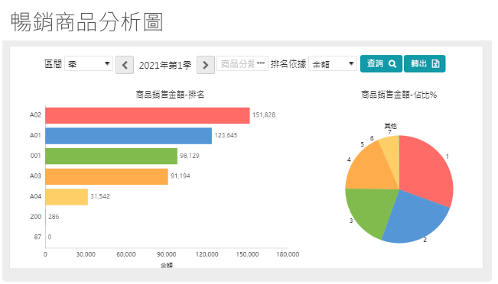The image size is (498, 284).
Task: Click the A02 axis label
Action: (35, 115)
